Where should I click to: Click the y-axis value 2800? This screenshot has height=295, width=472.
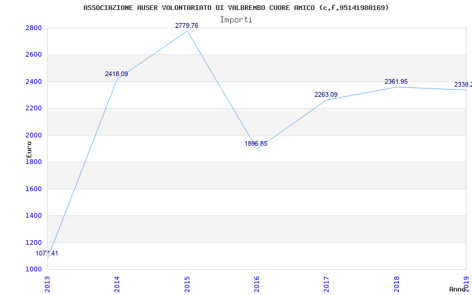34,28
